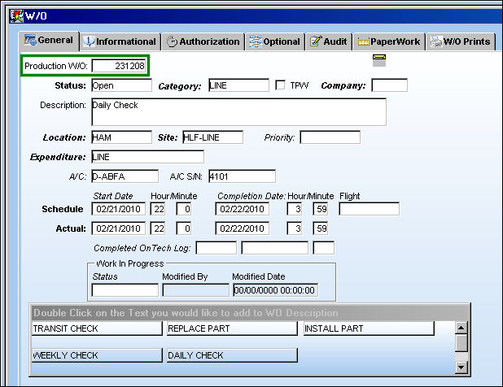Screen dimensions: 503x387
Task: Click the empty Flight field
Action: point(370,209)
